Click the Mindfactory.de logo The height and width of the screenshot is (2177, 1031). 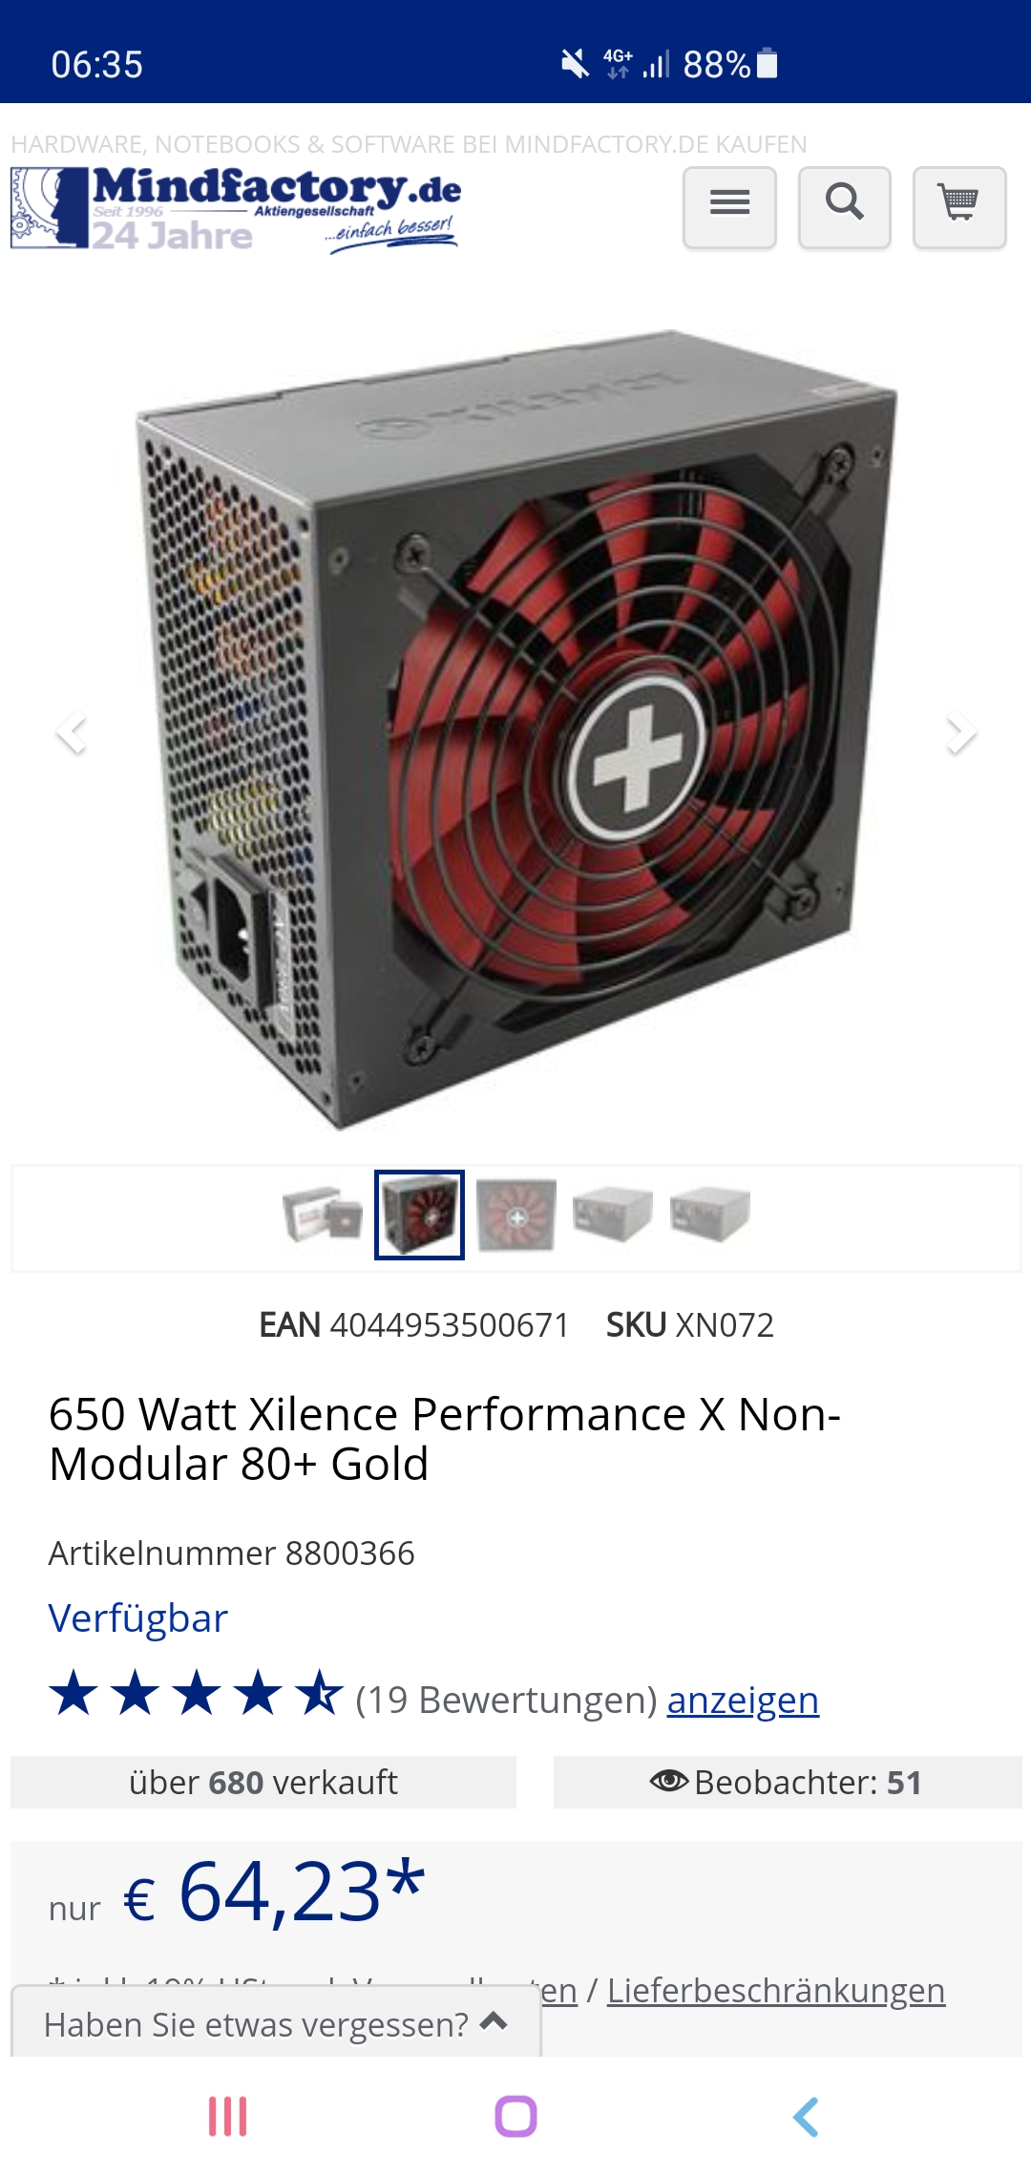click(236, 209)
